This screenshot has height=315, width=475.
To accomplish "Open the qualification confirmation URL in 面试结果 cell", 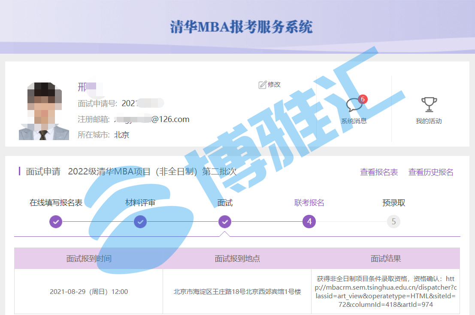I will pyautogui.click(x=385, y=291).
